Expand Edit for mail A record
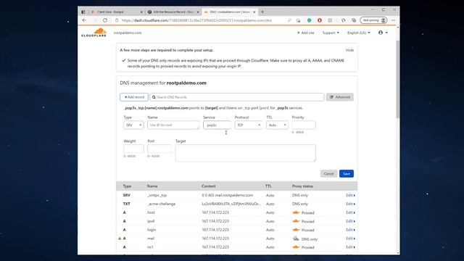Image resolution: width=464 pixels, height=261 pixels. (x=350, y=239)
